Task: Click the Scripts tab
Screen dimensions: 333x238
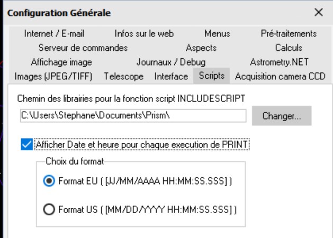Action: click(211, 76)
